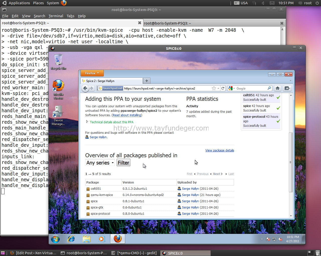Click the search magnifier in Google box

[269, 88]
